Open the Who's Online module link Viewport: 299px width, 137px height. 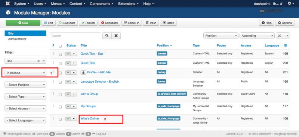coord(90,118)
